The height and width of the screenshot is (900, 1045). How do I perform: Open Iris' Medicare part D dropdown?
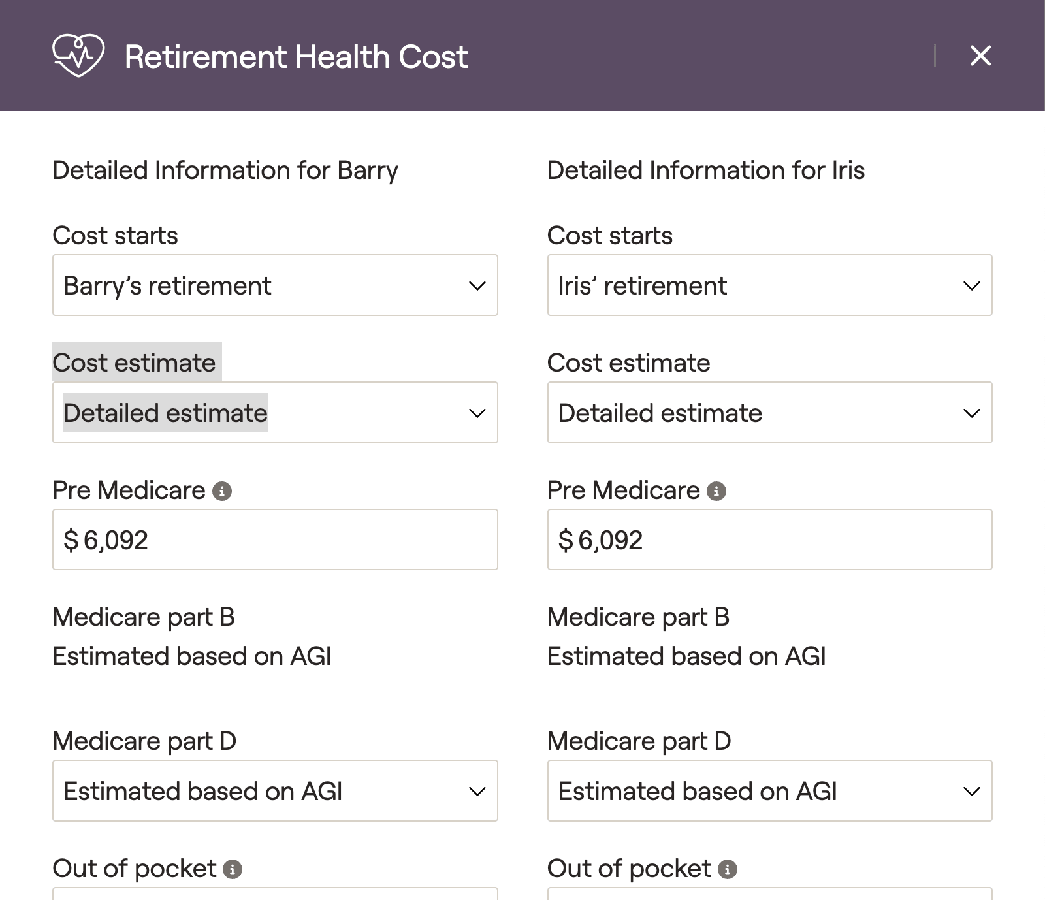(769, 791)
